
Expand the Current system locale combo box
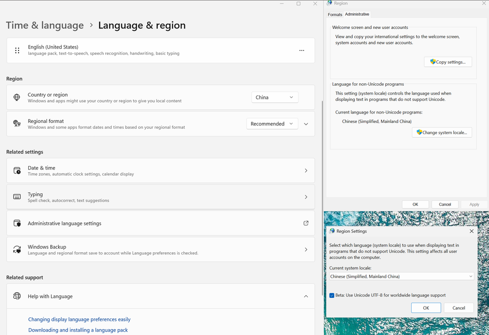[x=401, y=277]
